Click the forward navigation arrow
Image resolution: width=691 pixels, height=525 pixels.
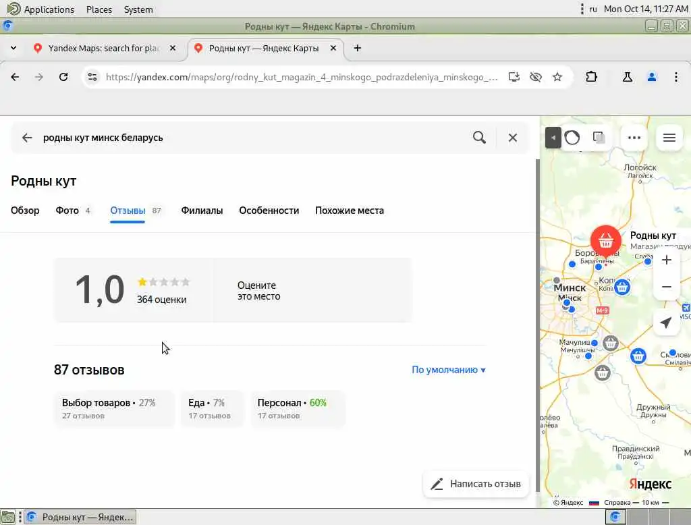tap(39, 77)
